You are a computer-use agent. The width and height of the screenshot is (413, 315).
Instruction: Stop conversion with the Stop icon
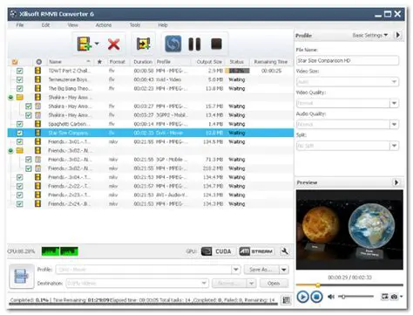(216, 44)
